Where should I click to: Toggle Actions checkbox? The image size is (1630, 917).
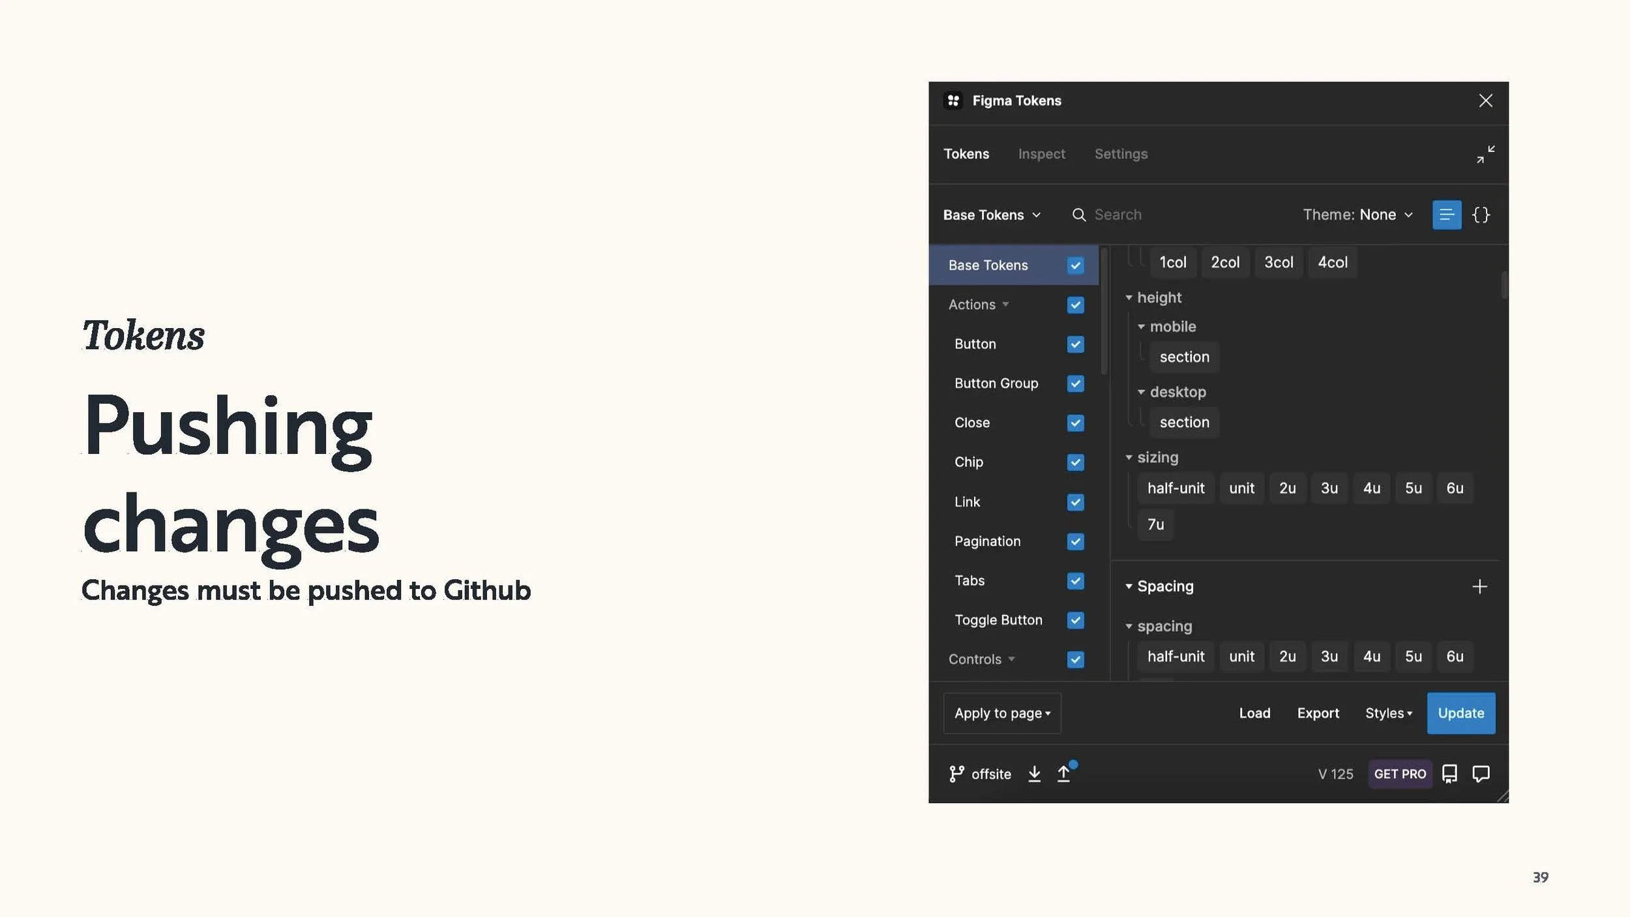[x=1075, y=305]
